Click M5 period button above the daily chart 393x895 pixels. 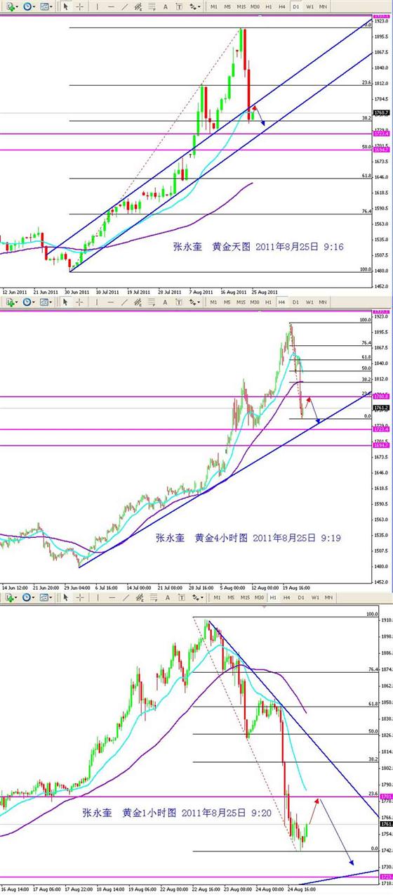pyautogui.click(x=227, y=6)
